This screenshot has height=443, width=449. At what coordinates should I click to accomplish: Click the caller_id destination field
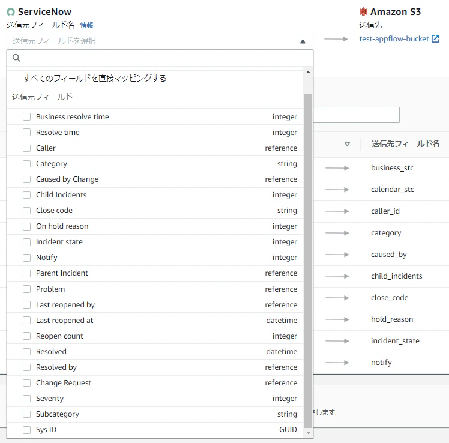tap(385, 211)
